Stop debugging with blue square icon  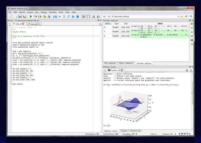pos(78,16)
